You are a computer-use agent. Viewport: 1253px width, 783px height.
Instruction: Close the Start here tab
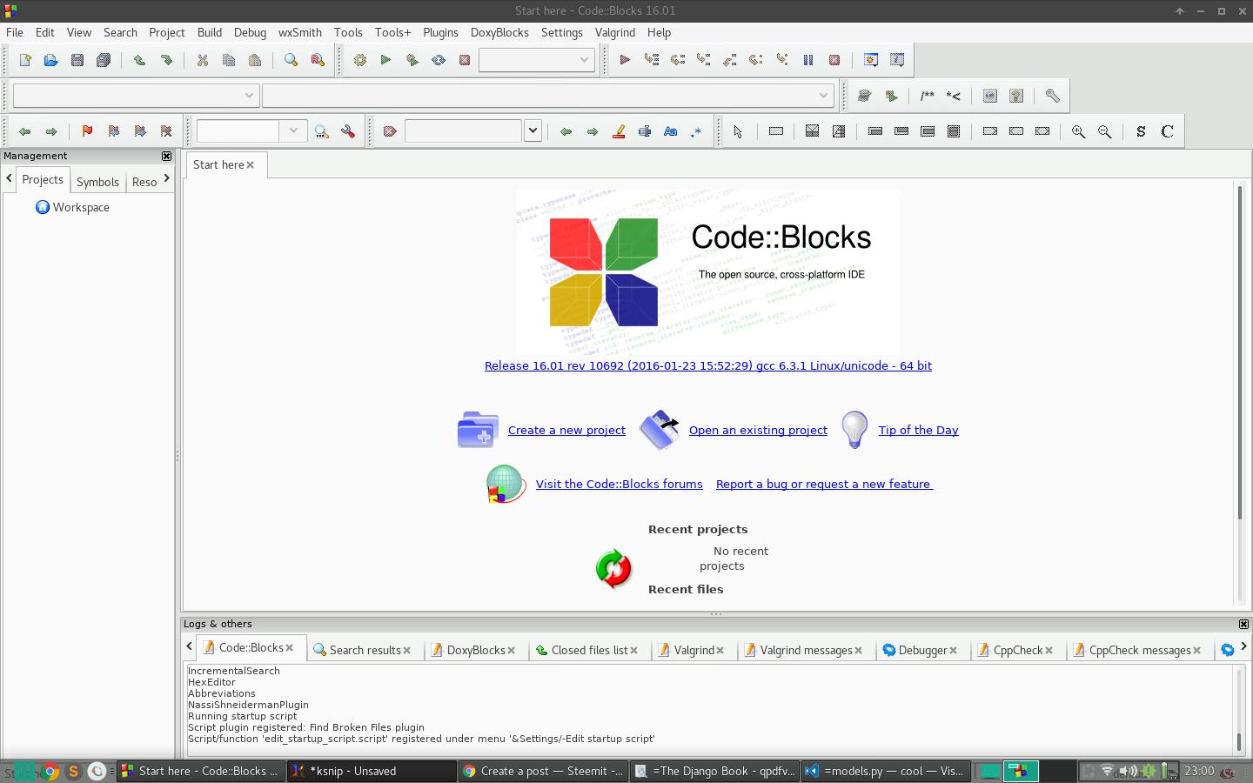(x=251, y=164)
